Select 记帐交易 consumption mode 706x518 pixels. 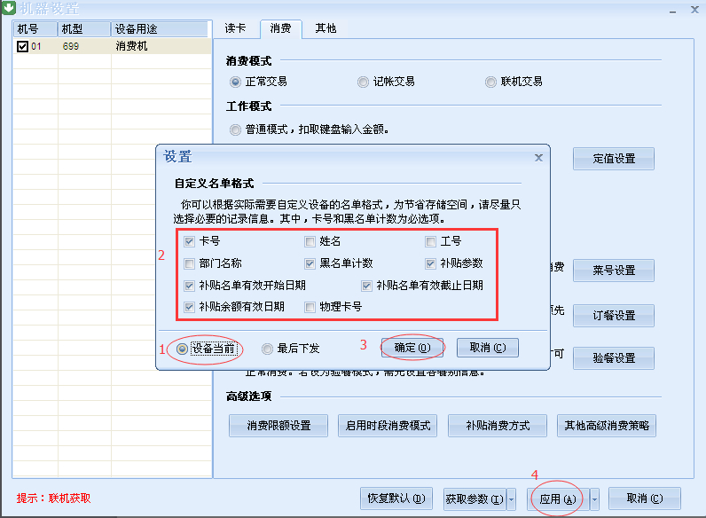pyautogui.click(x=363, y=82)
